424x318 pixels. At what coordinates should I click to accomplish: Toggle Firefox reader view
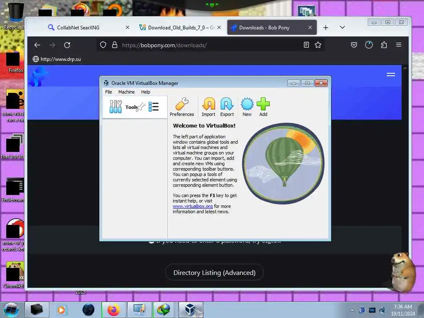click(x=306, y=45)
